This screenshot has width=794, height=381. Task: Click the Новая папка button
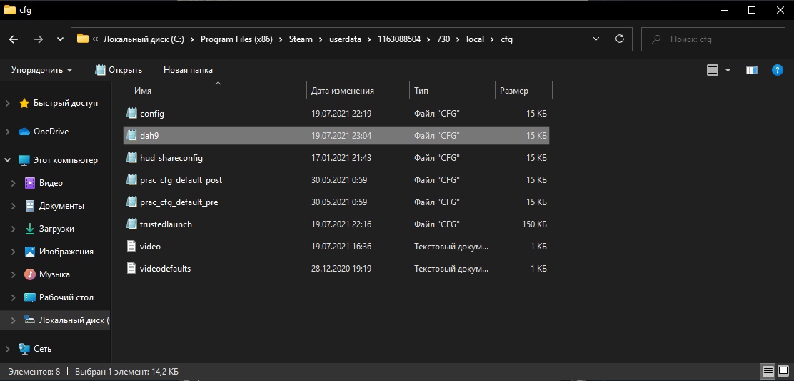(188, 70)
